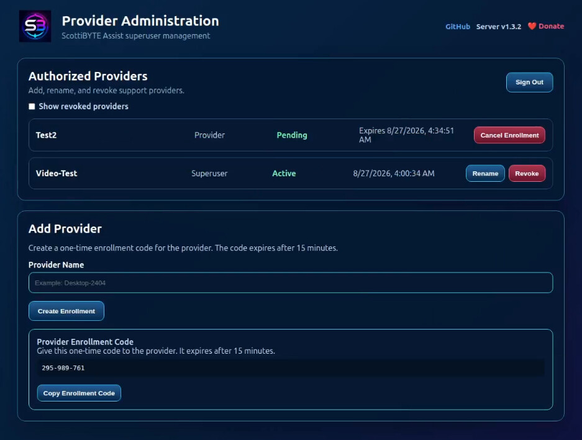Click the Authorized Providers heading
Screen dimensions: 582x440
(x=88, y=76)
